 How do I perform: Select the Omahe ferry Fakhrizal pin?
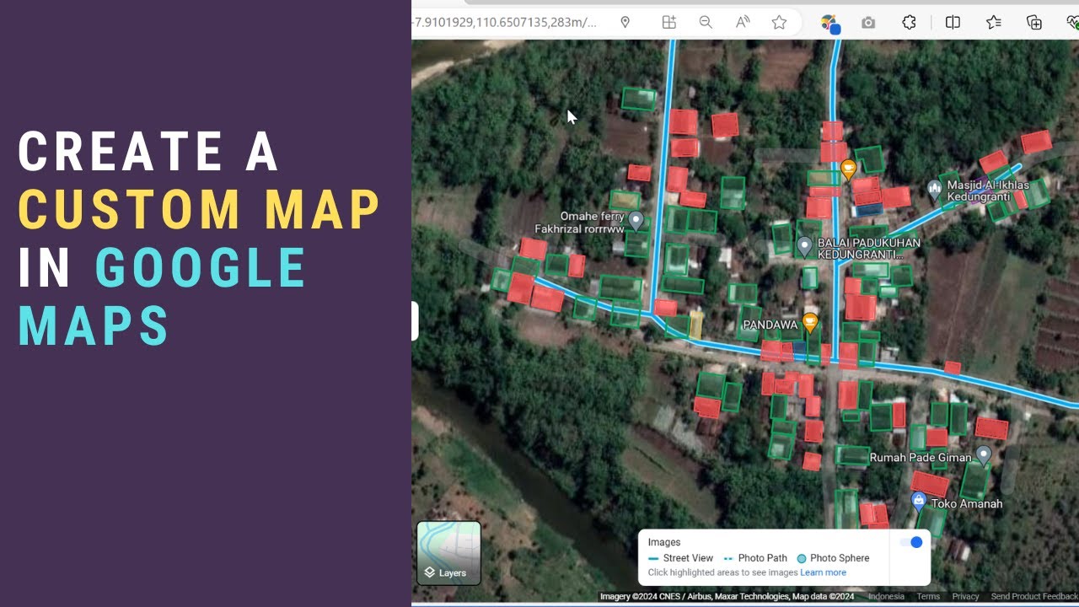click(636, 221)
